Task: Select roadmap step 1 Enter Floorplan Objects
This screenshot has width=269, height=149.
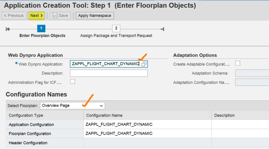Action: click(41, 29)
